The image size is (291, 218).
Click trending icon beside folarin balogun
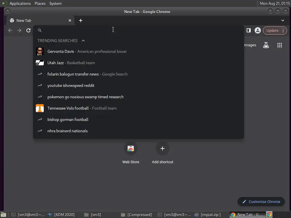40,74
